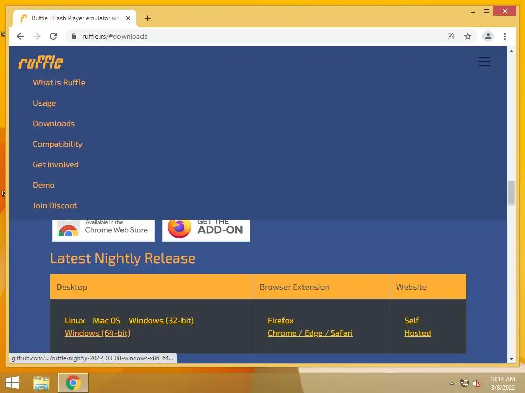This screenshot has height=393, width=525.
Task: Go to Usage section
Action: 44,103
